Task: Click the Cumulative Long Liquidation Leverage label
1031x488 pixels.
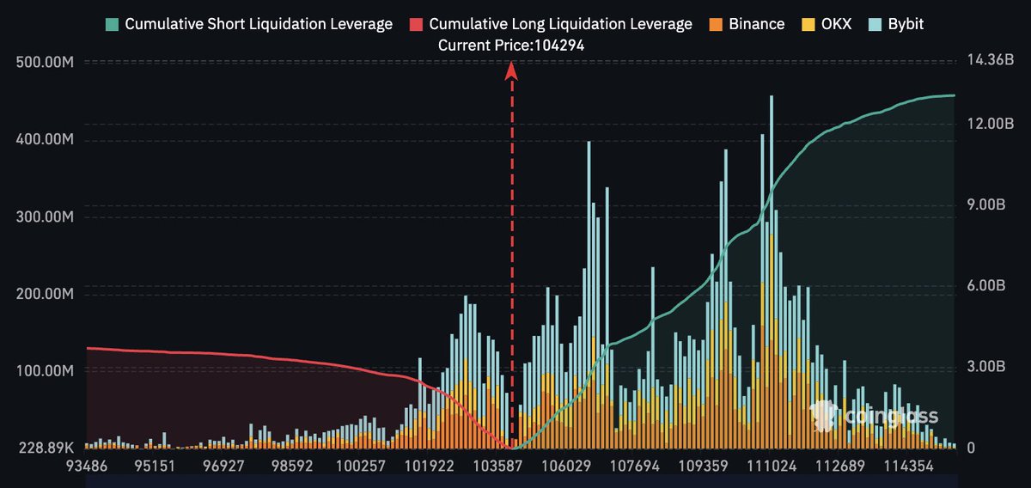Action: [560, 24]
